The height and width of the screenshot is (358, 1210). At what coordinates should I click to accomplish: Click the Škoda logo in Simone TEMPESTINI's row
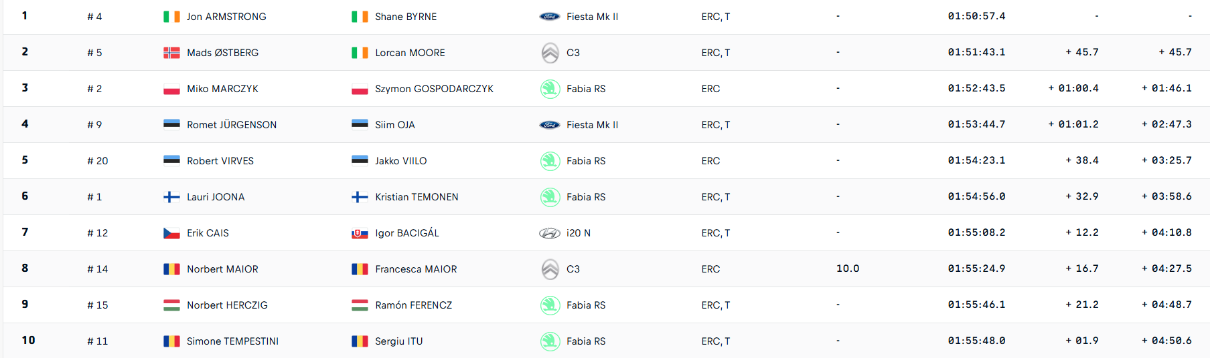(x=550, y=341)
